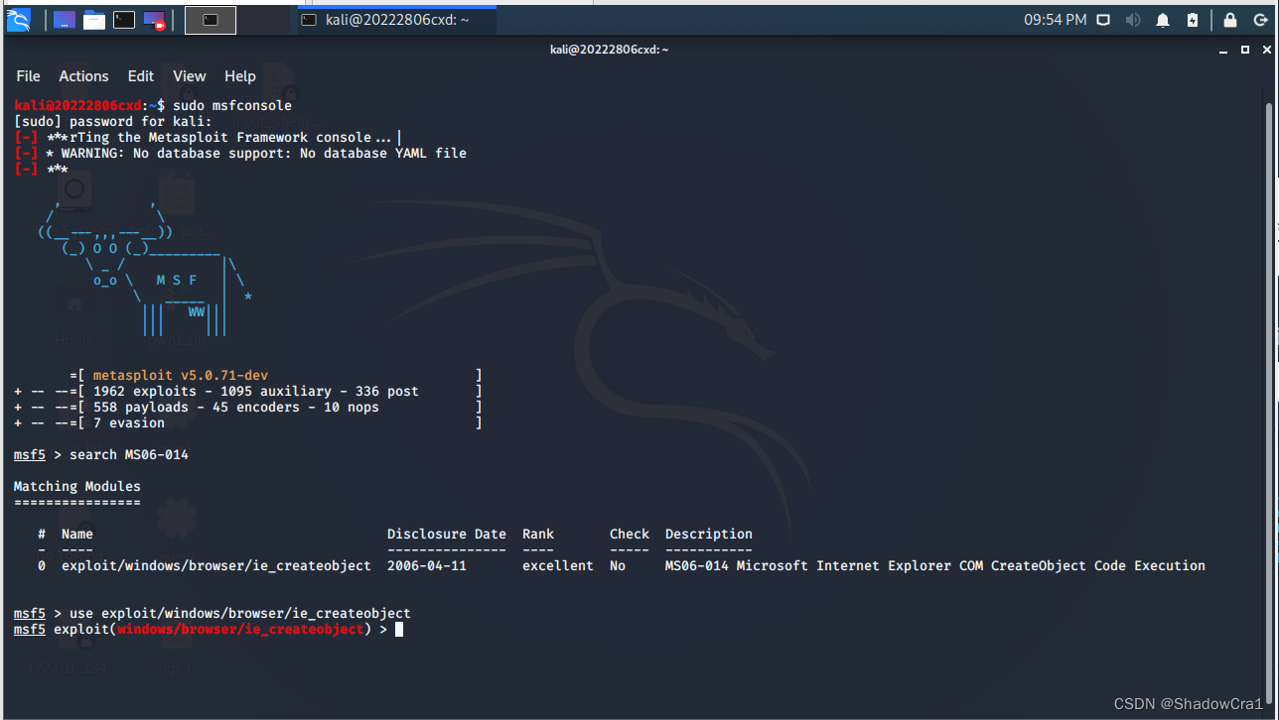Lock the screen with padlock icon
This screenshot has height=720, width=1279.
pyautogui.click(x=1230, y=20)
